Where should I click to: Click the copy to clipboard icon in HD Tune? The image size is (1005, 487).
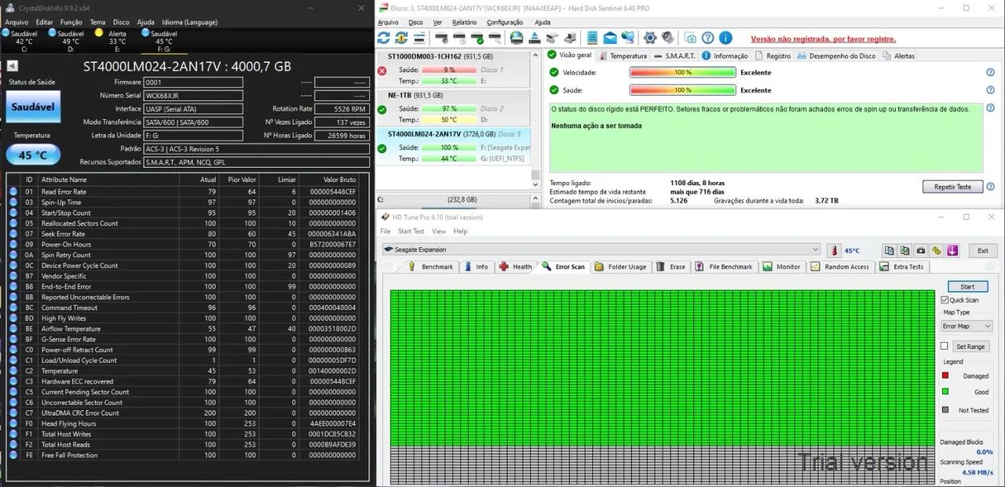point(890,250)
